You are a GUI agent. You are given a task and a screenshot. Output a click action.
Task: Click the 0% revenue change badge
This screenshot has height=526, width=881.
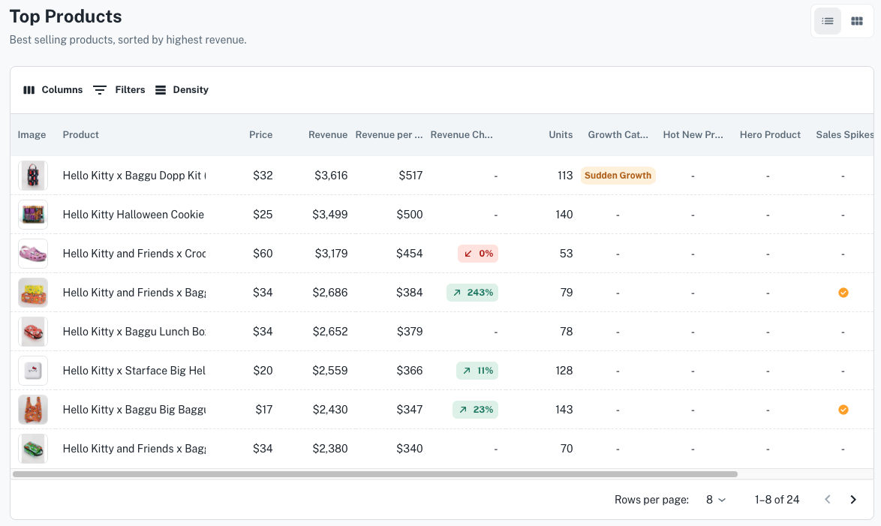pyautogui.click(x=478, y=254)
